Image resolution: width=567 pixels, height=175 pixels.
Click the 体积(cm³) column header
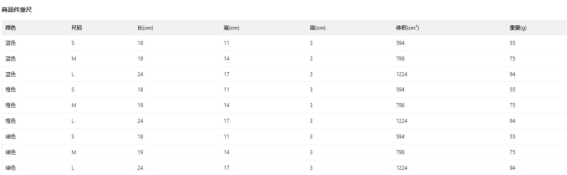tap(407, 28)
